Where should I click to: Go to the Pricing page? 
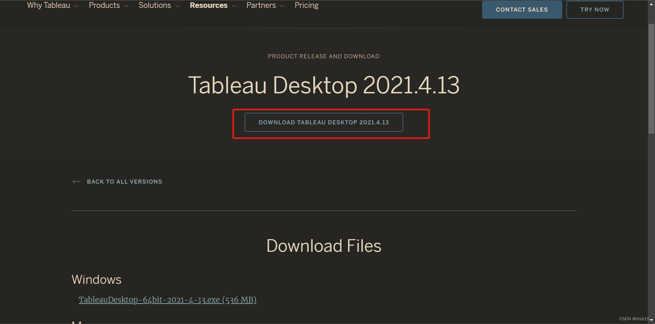(307, 5)
